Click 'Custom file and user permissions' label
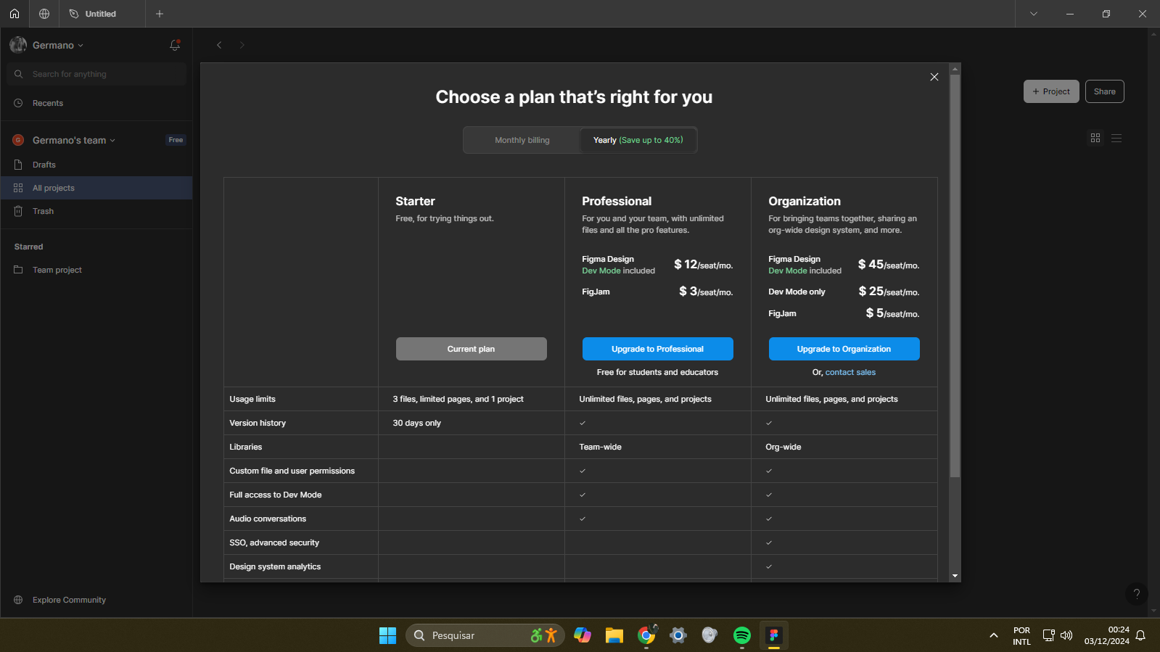1160x652 pixels. point(292,471)
